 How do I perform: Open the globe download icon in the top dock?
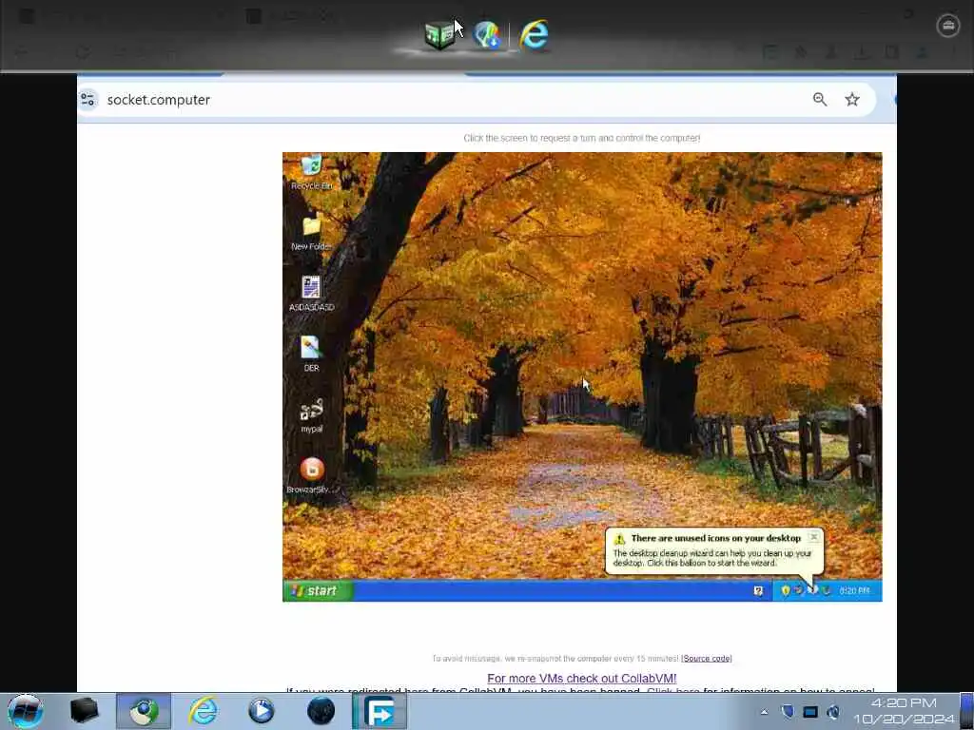pos(486,35)
